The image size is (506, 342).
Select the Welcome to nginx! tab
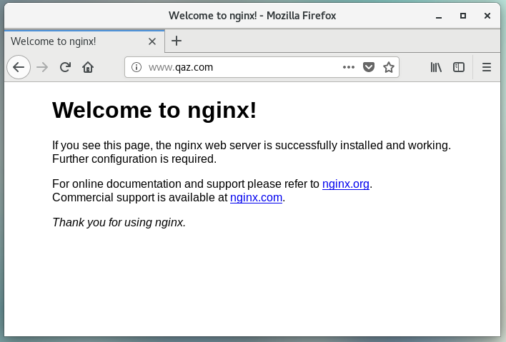[x=84, y=41]
